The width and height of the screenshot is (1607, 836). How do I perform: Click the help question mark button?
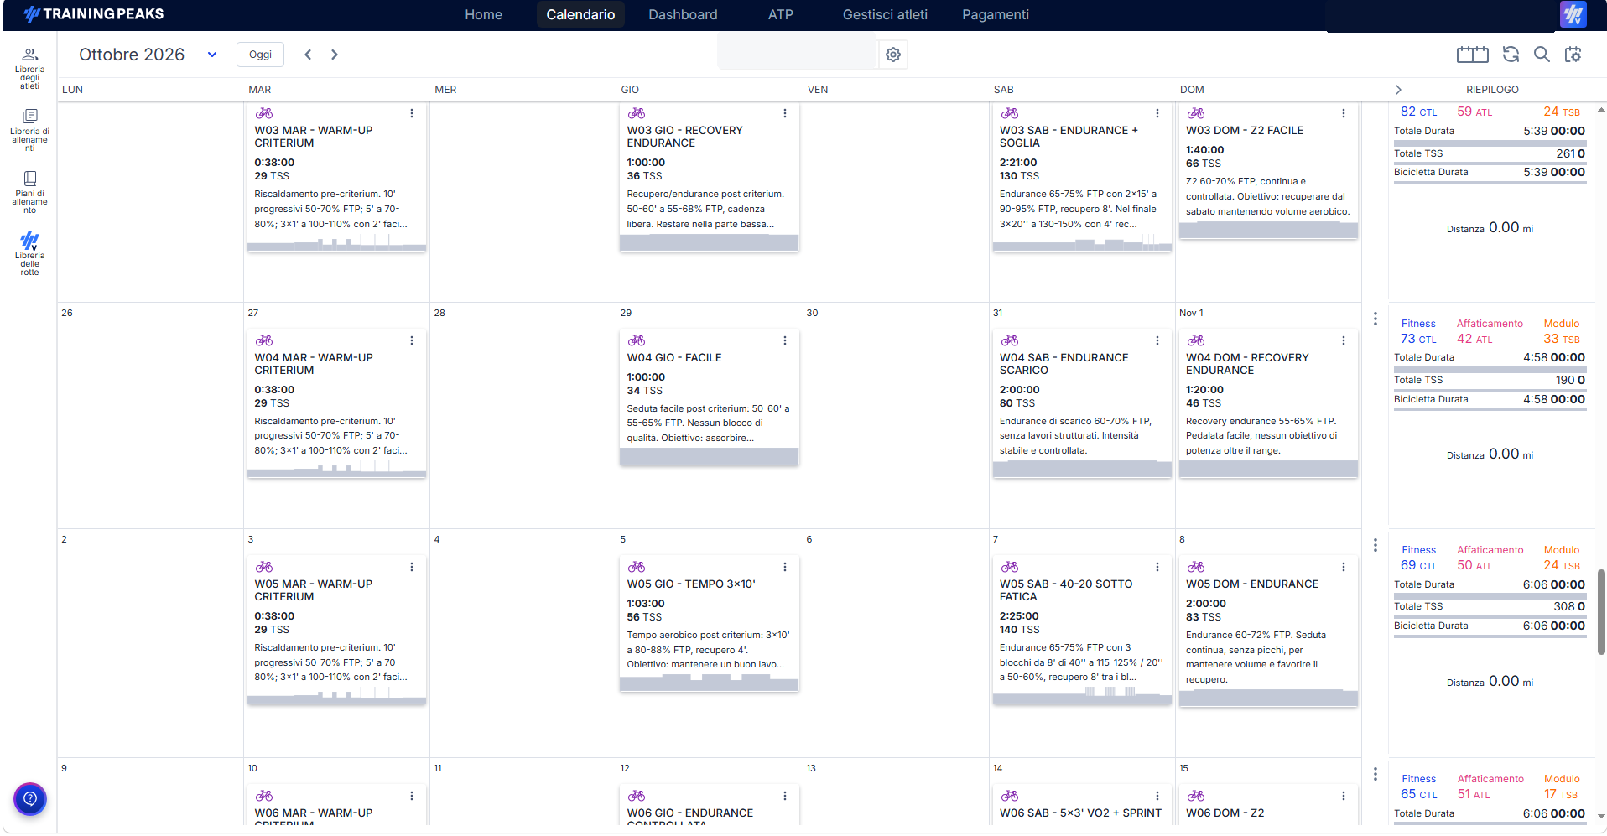coord(30,798)
